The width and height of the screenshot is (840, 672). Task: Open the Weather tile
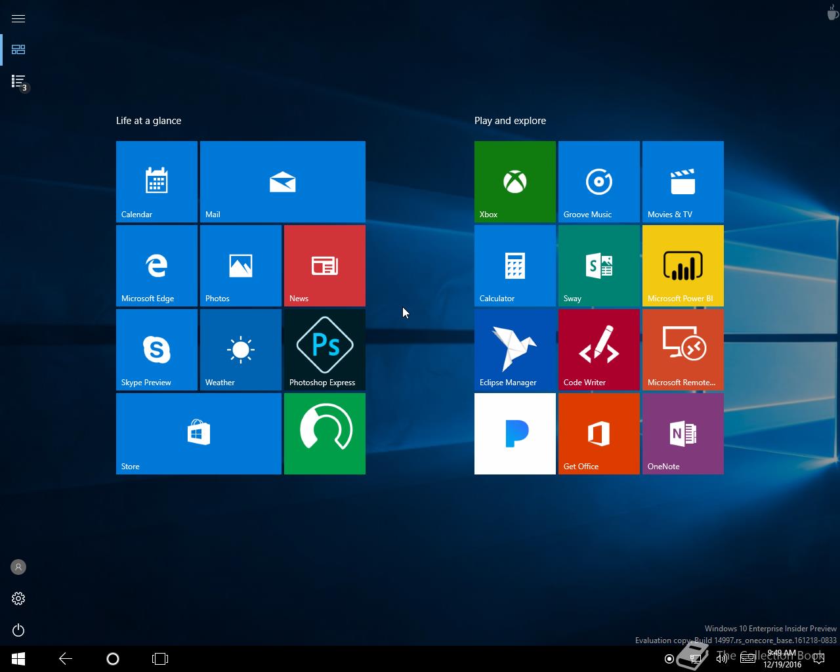click(x=241, y=350)
